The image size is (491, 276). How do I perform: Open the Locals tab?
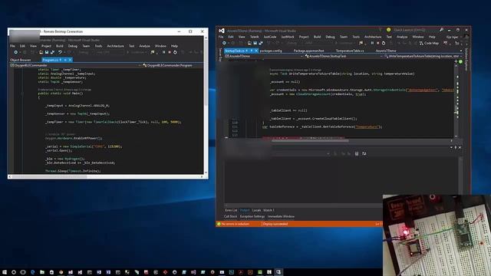click(x=256, y=210)
